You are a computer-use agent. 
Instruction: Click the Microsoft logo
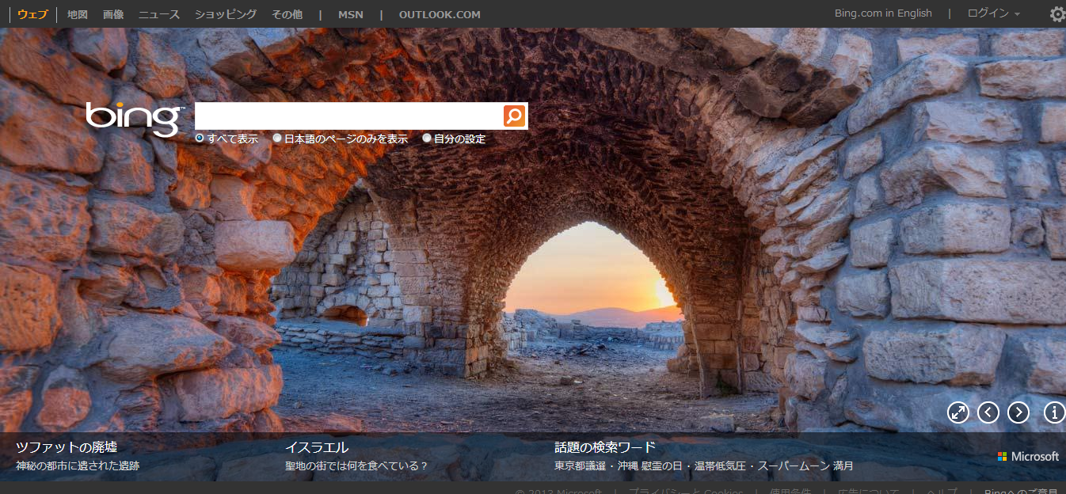(1028, 457)
